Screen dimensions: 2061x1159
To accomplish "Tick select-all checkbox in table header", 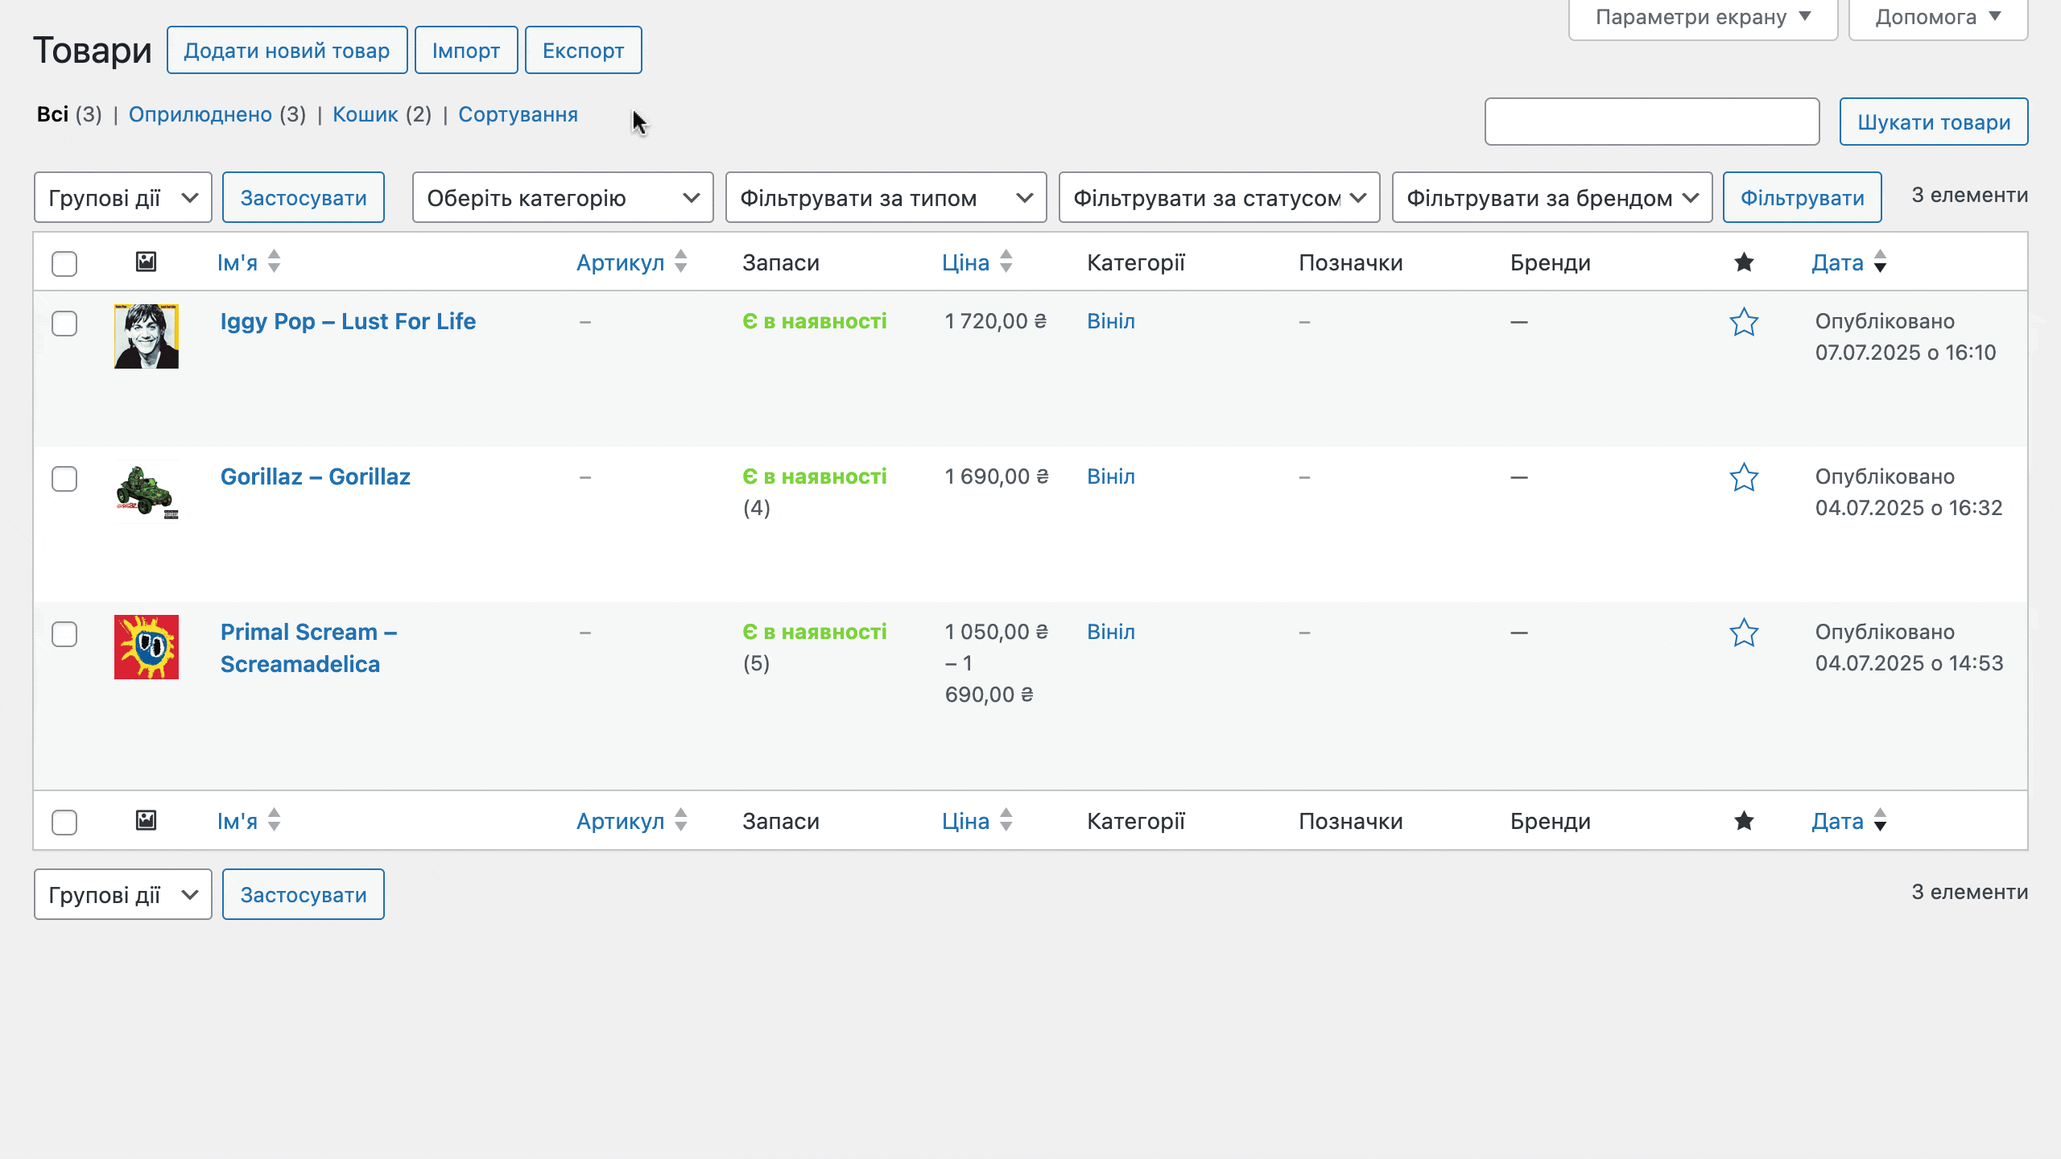I will click(64, 264).
